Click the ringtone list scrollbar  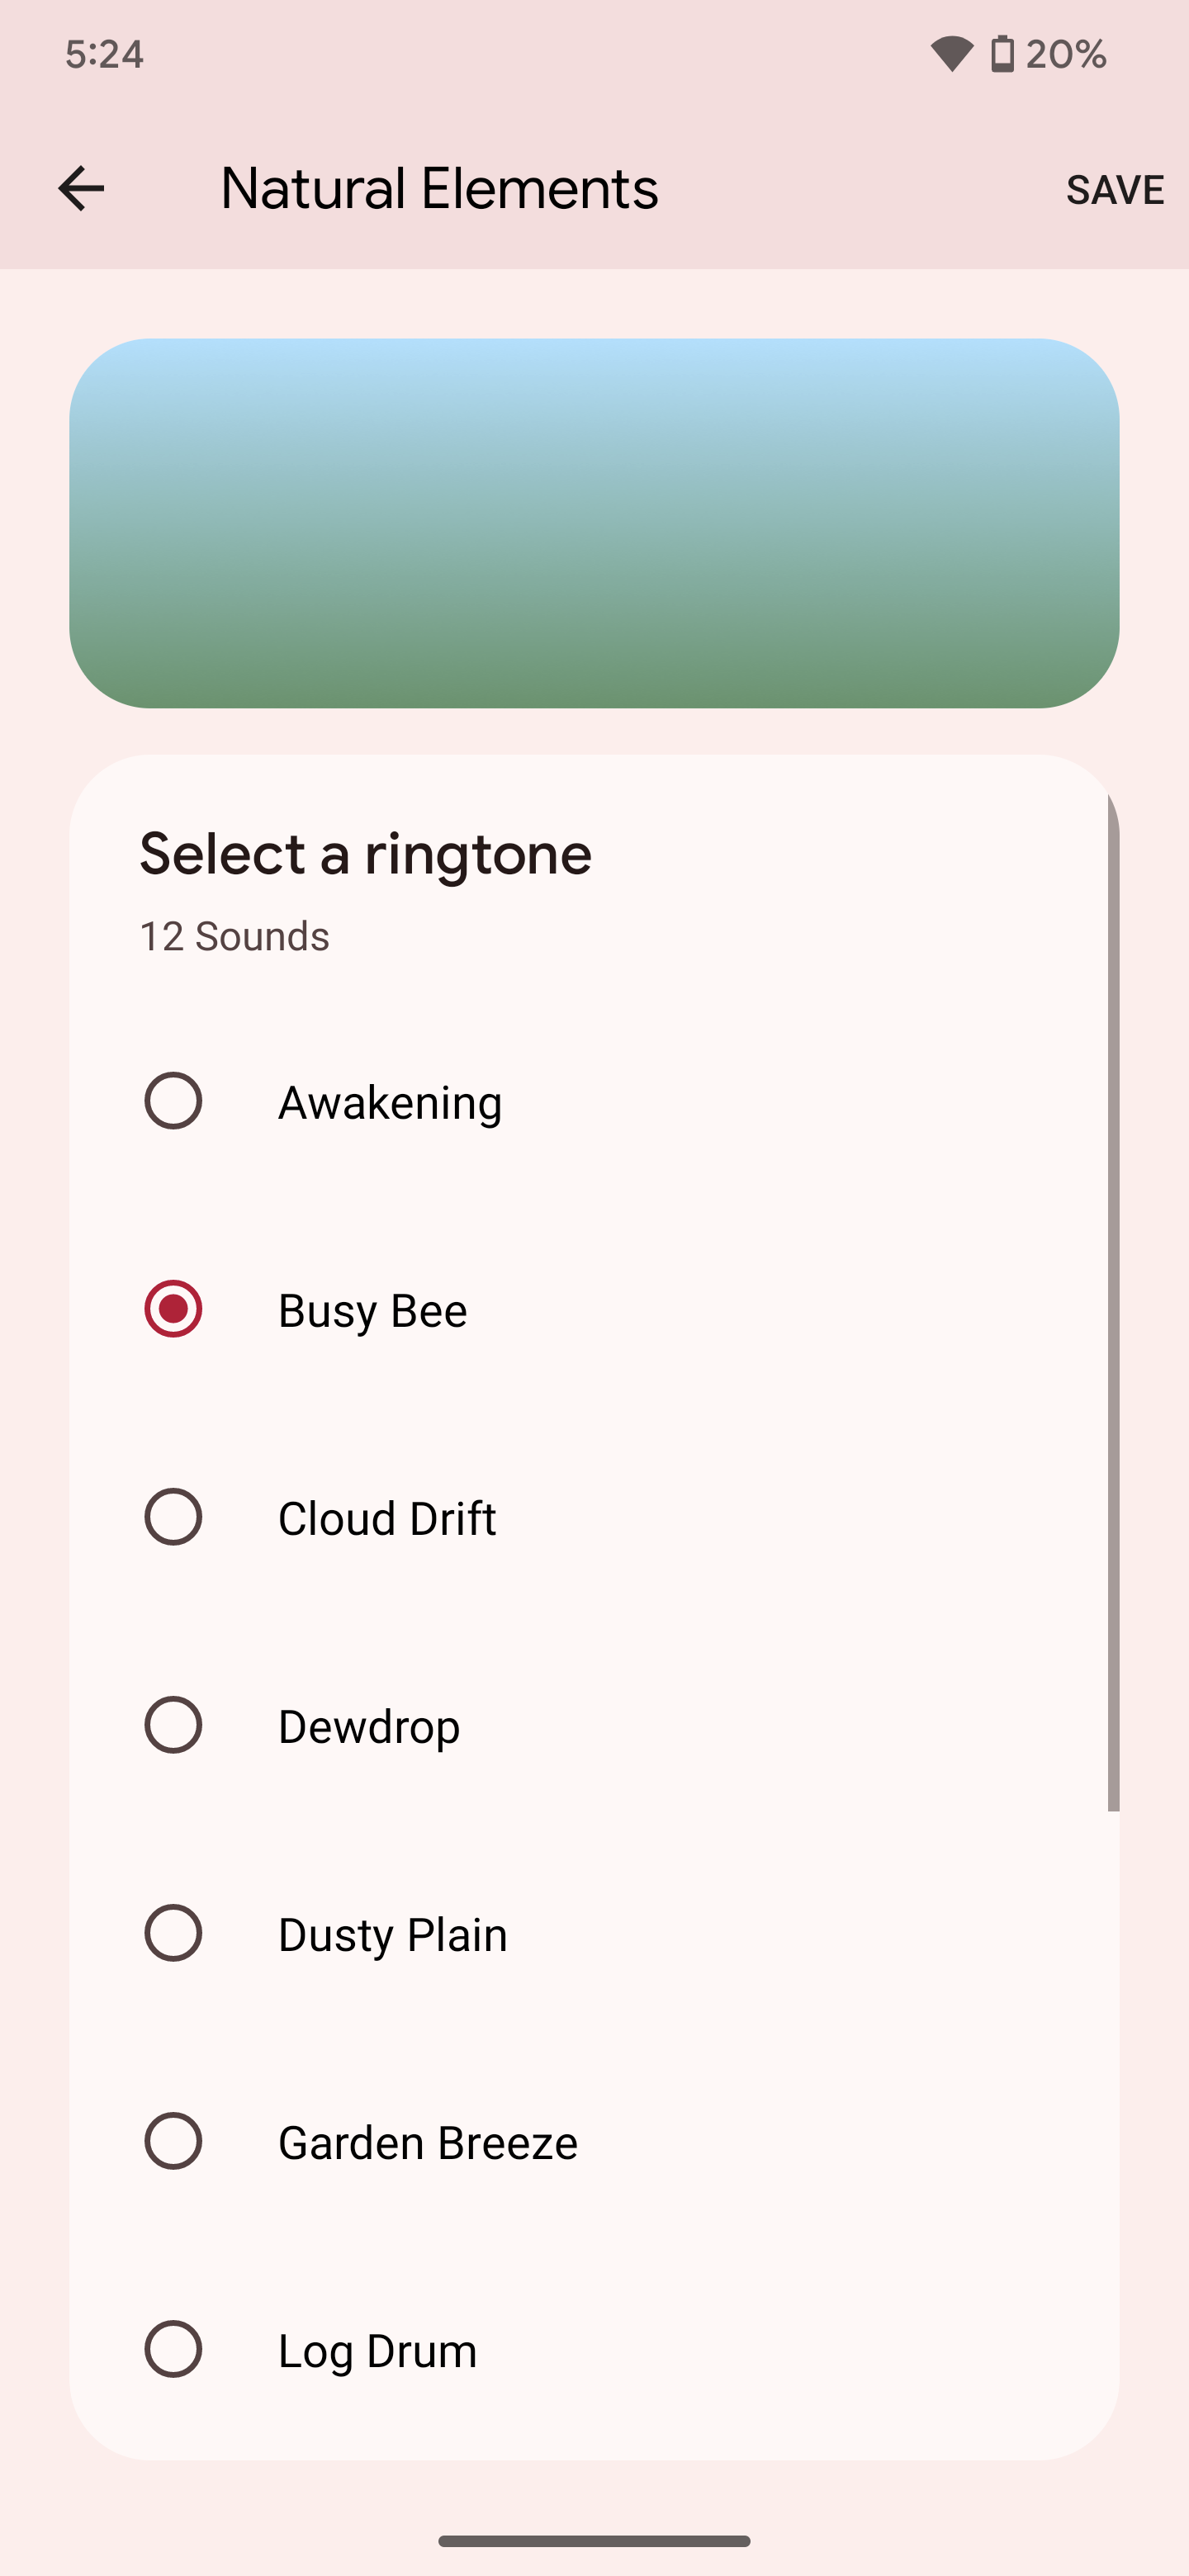[x=1112, y=1300]
